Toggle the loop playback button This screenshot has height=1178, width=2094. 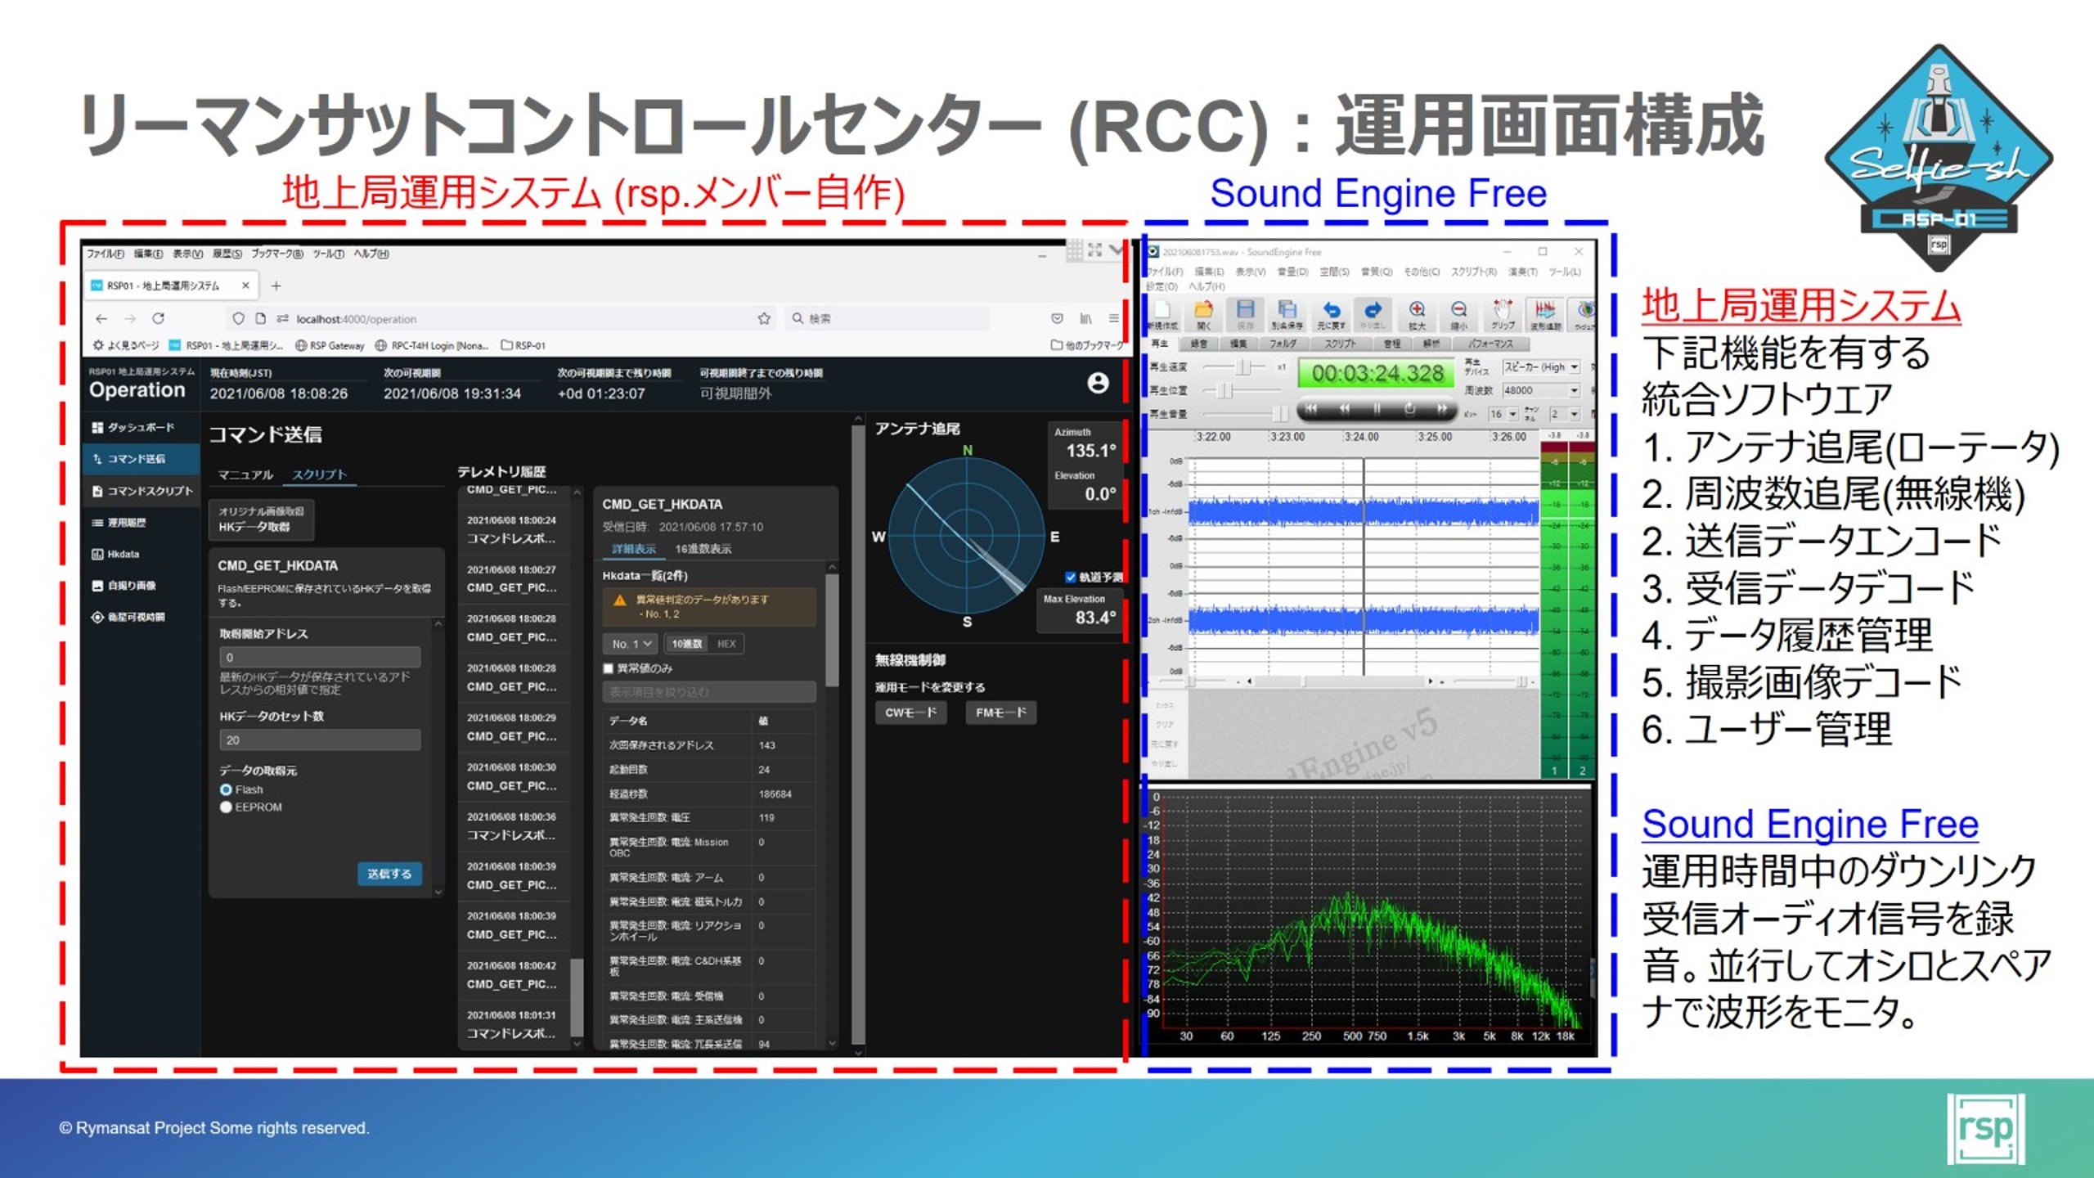coord(1409,408)
